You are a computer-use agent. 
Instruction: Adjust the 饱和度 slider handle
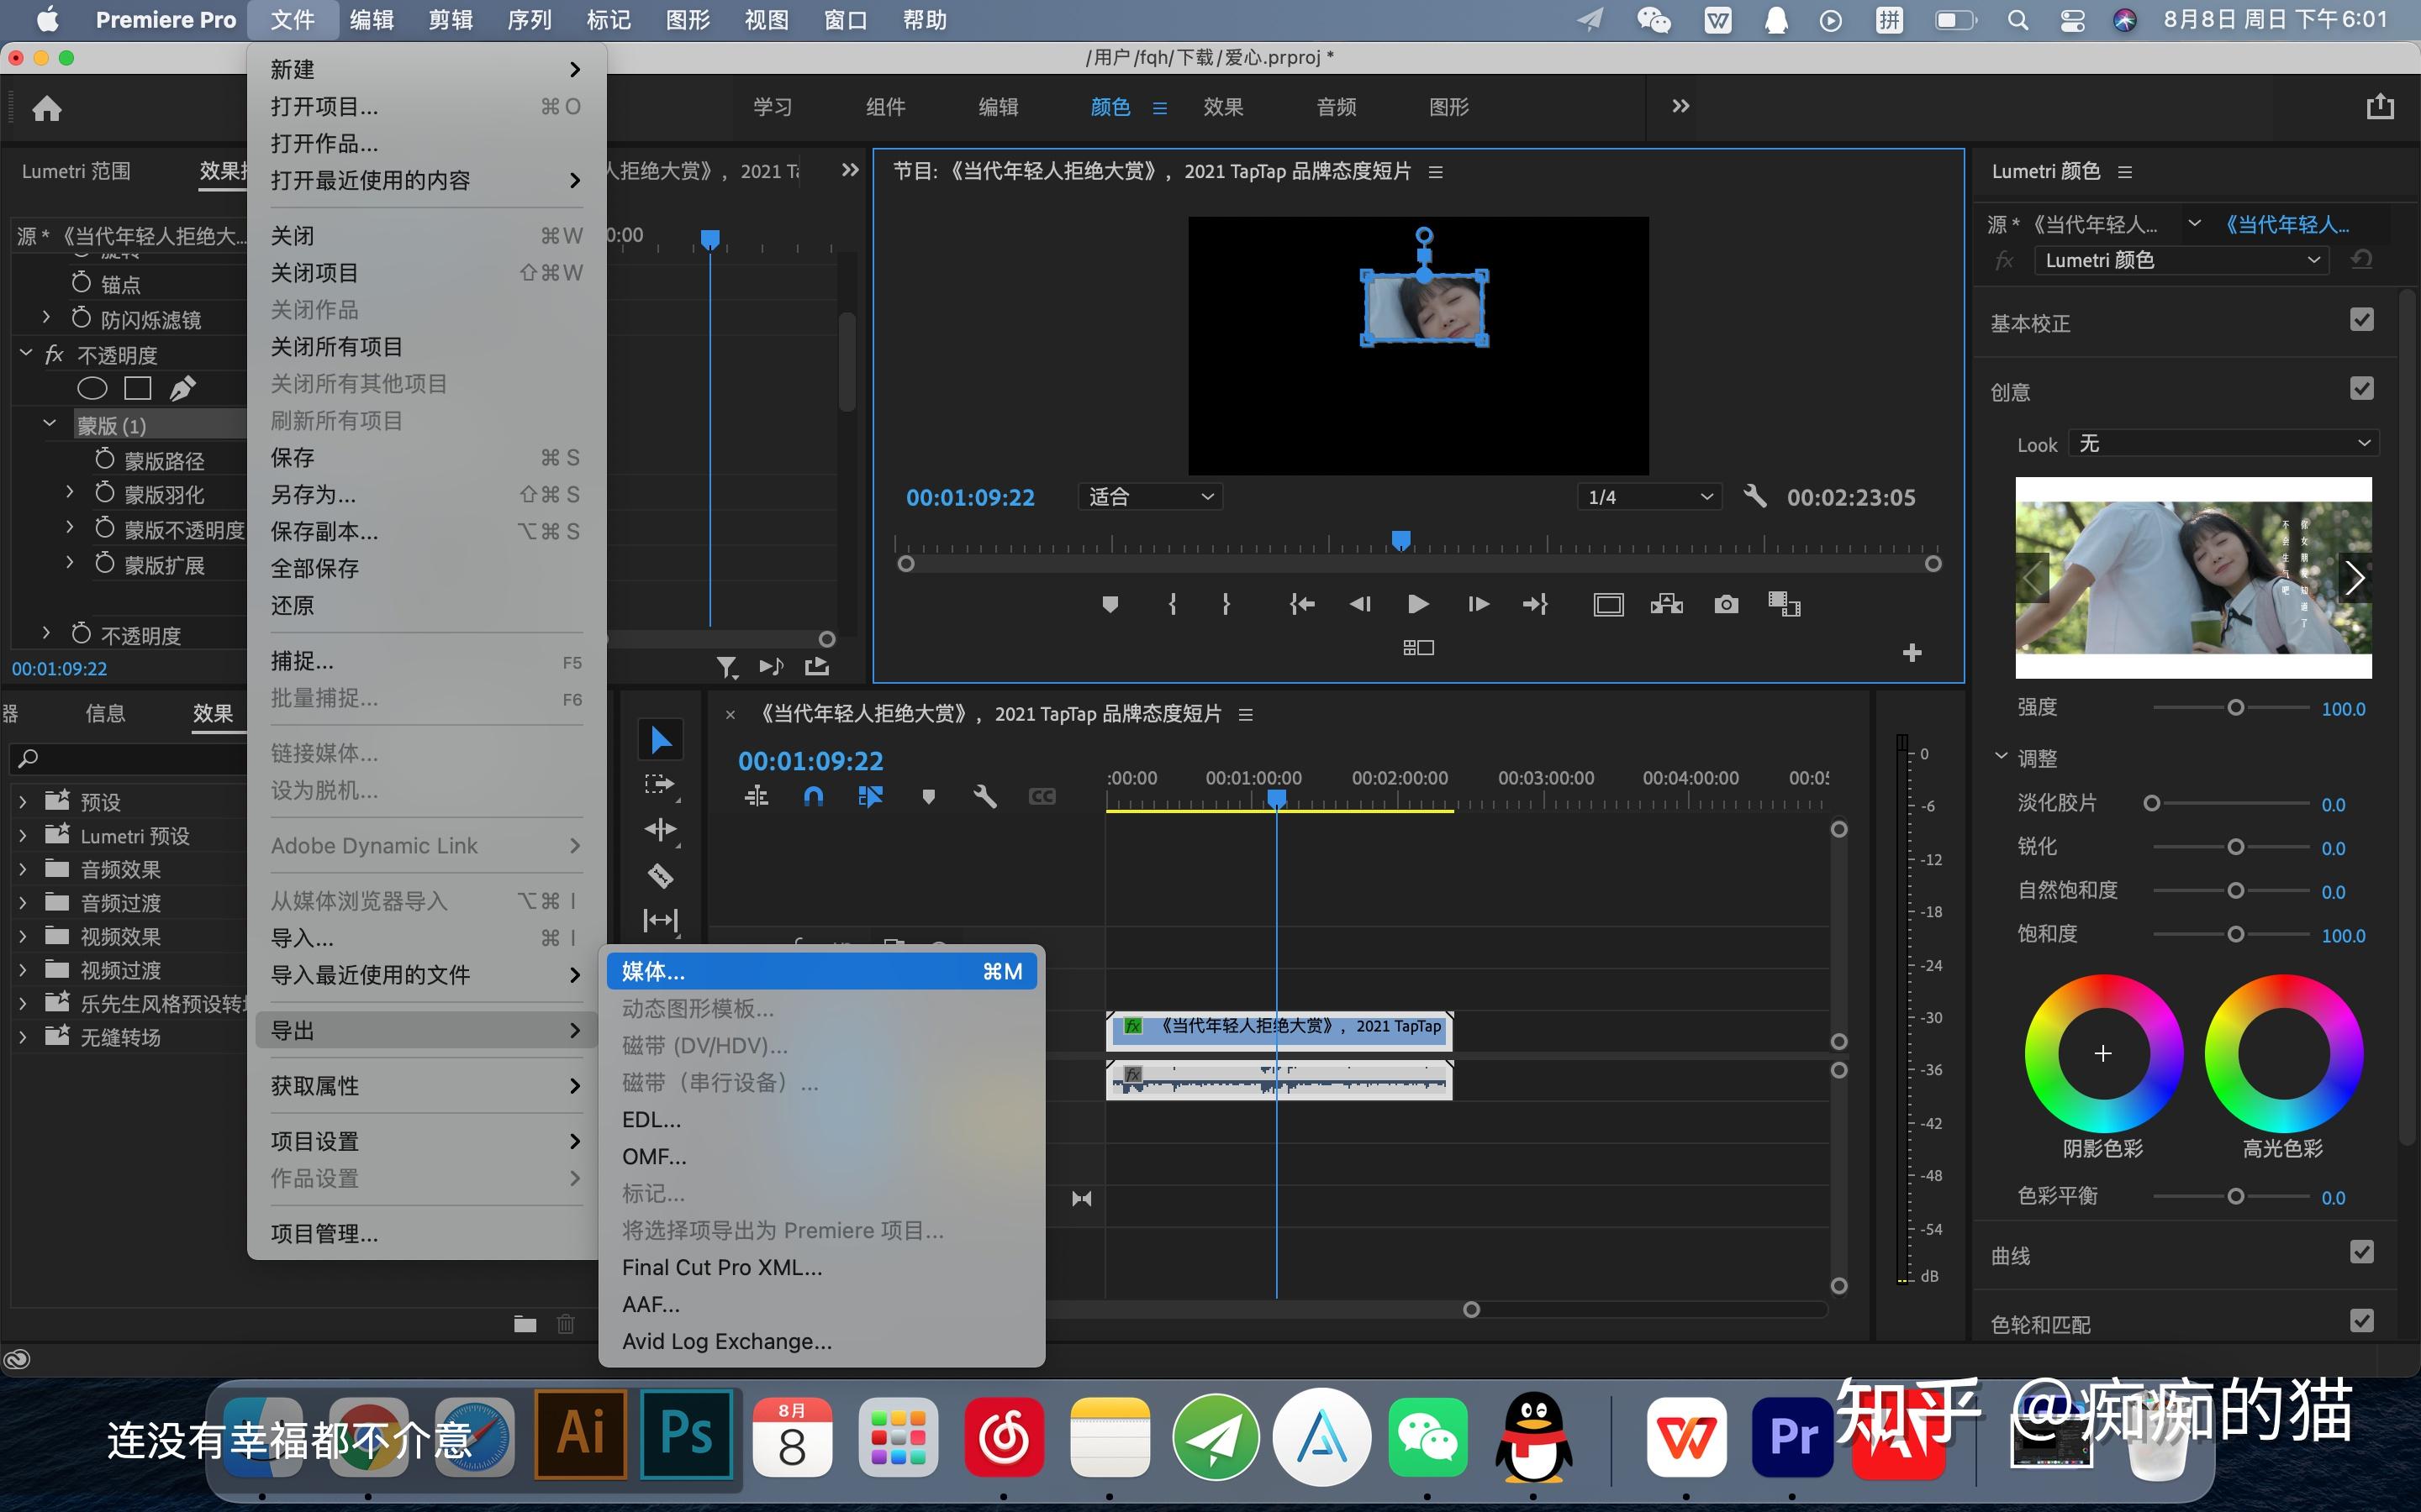[2235, 934]
